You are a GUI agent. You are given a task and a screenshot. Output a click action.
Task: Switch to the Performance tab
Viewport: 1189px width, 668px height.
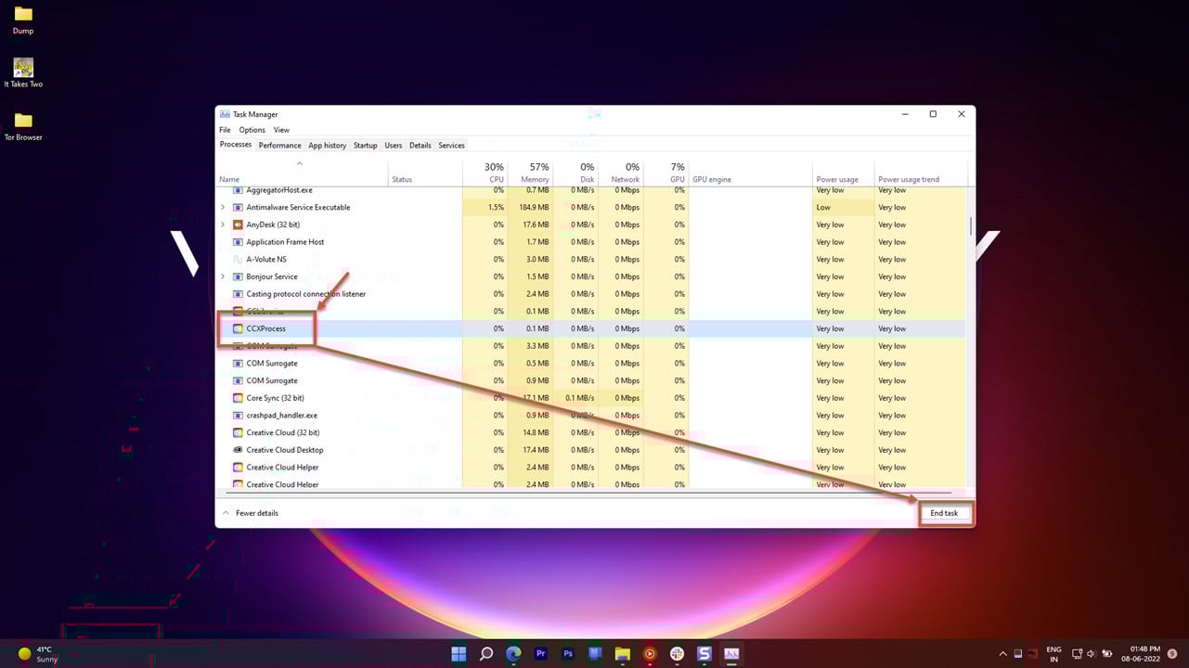coord(279,146)
